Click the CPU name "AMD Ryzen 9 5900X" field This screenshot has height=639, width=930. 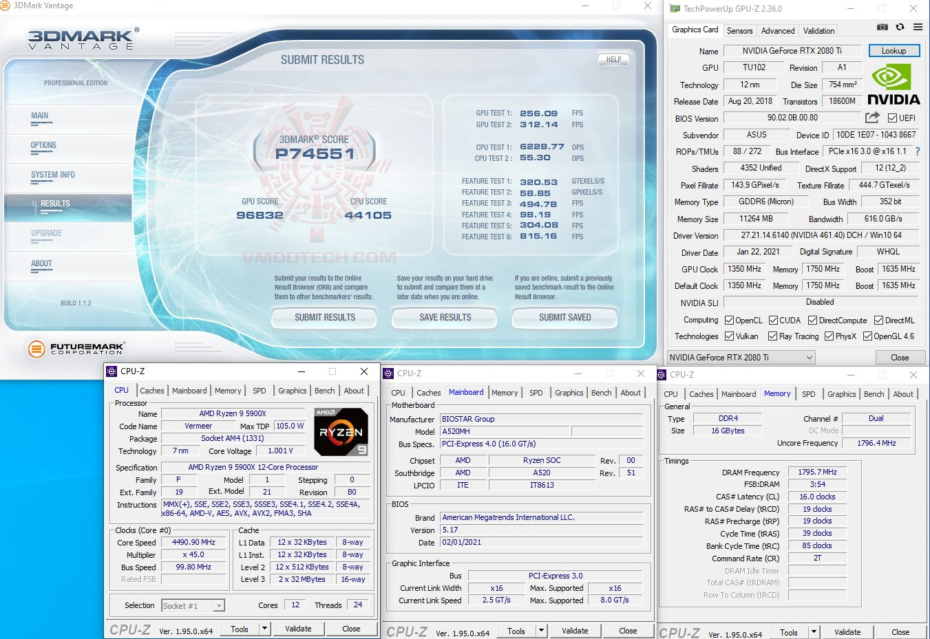click(x=233, y=413)
